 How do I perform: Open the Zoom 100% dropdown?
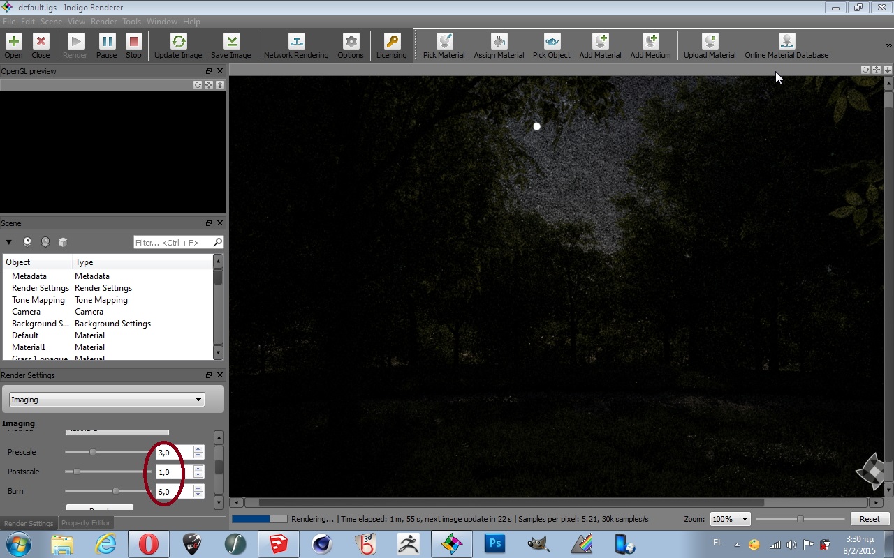point(730,519)
